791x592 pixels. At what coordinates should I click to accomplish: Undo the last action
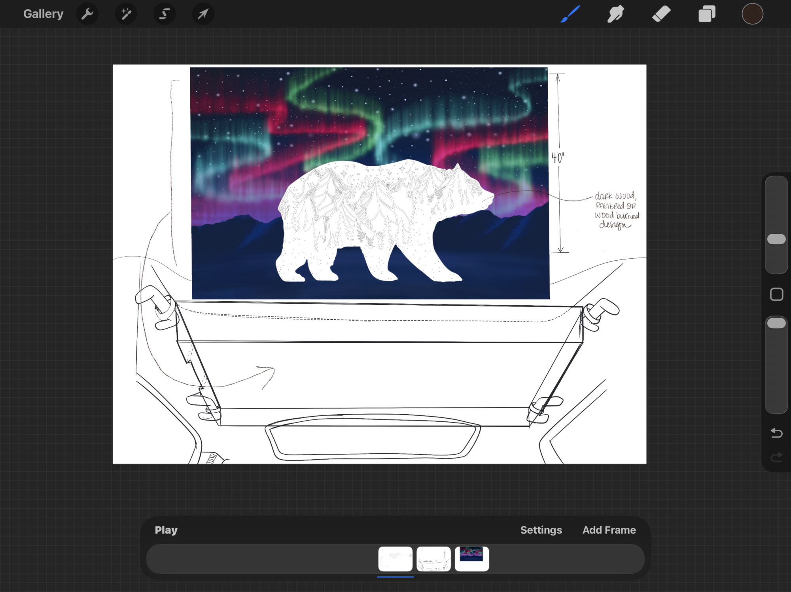776,433
